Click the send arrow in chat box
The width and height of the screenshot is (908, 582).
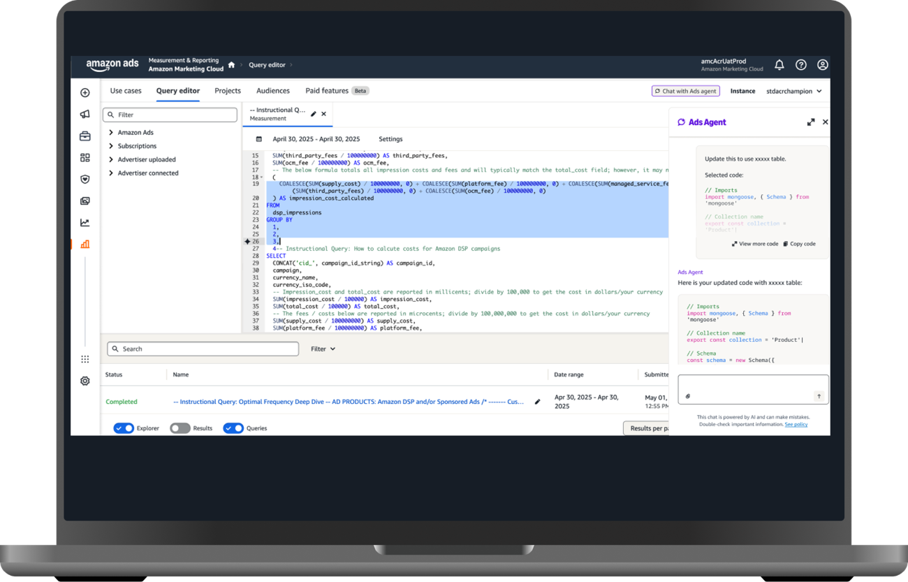819,396
